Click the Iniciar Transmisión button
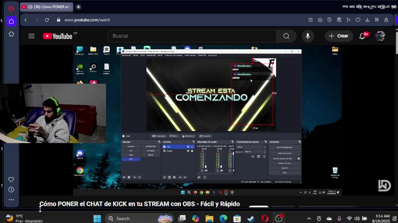The width and height of the screenshot is (398, 223). click(285, 147)
